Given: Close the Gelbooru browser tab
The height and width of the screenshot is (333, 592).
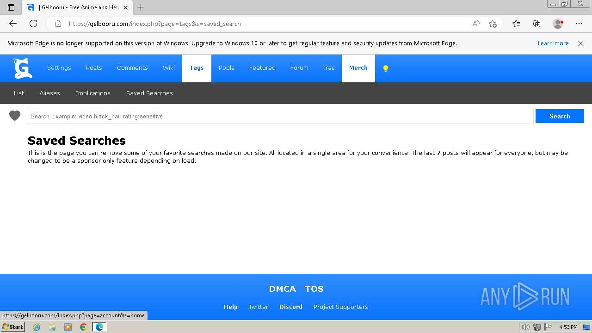Looking at the screenshot, I should (125, 7).
